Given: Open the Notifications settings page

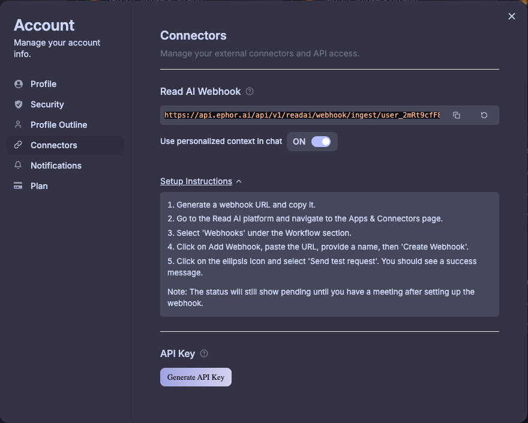Looking at the screenshot, I should coord(56,166).
